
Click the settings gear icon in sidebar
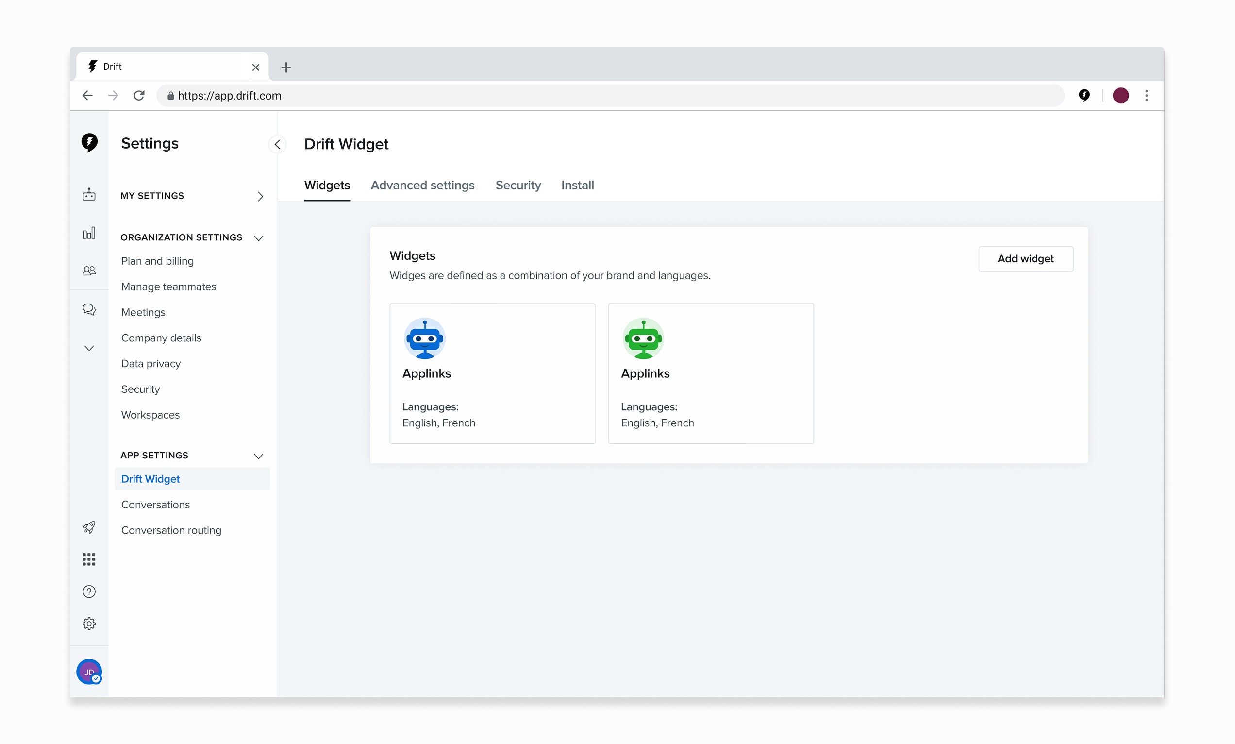(x=89, y=624)
